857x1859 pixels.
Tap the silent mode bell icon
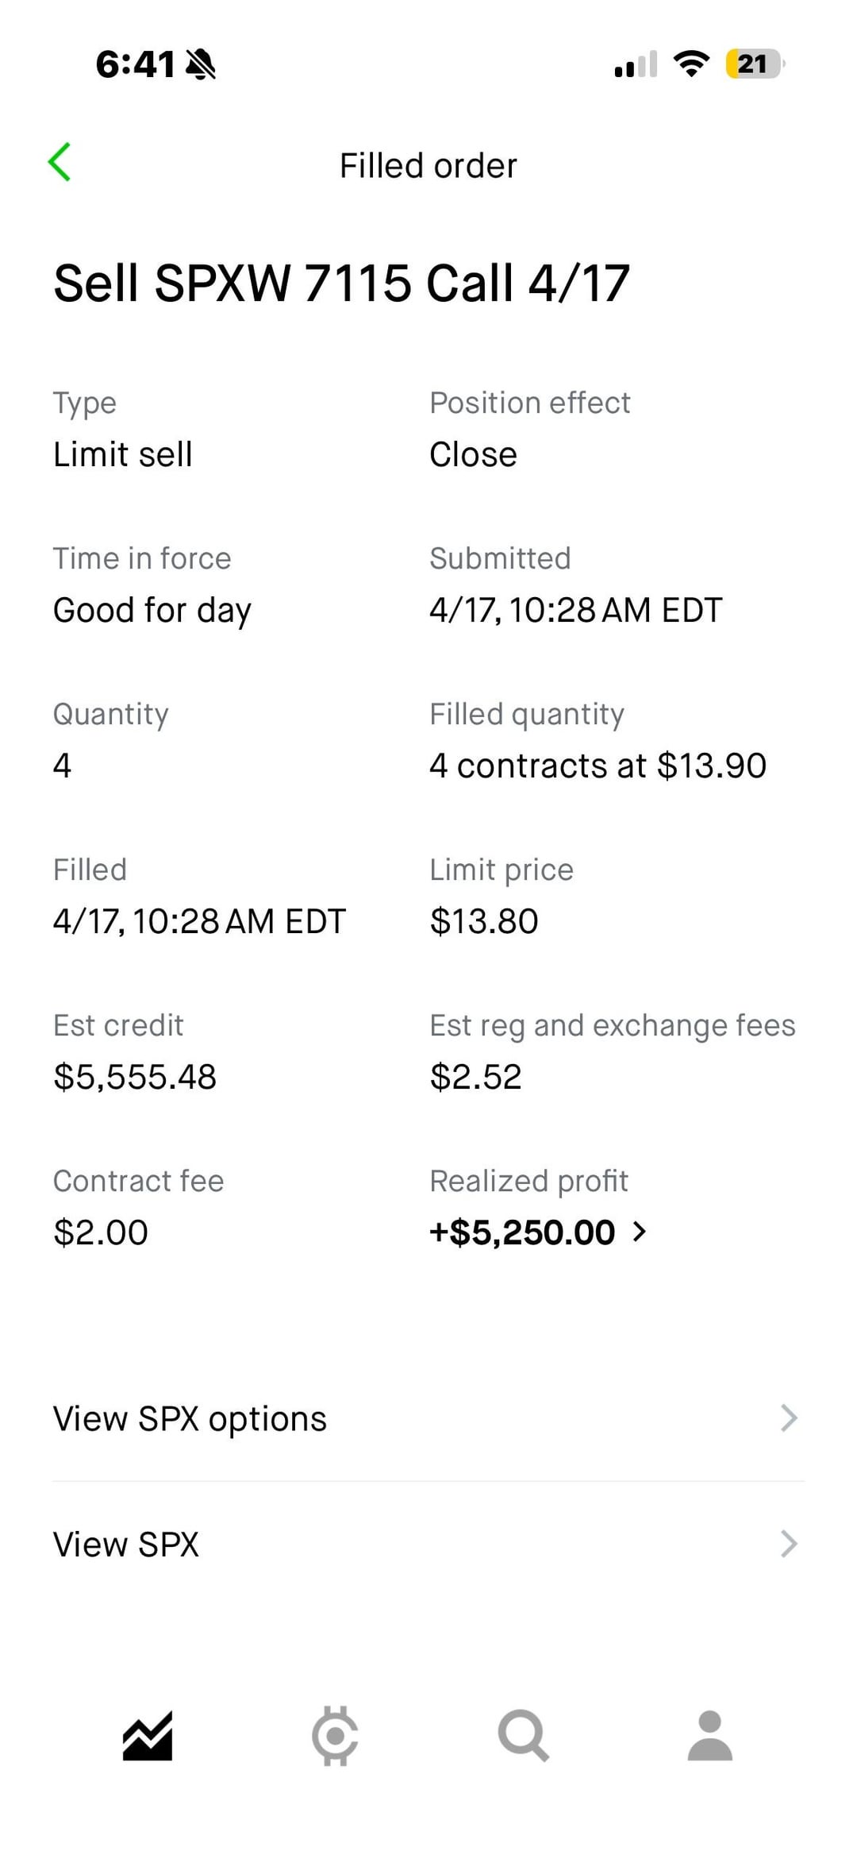click(201, 64)
